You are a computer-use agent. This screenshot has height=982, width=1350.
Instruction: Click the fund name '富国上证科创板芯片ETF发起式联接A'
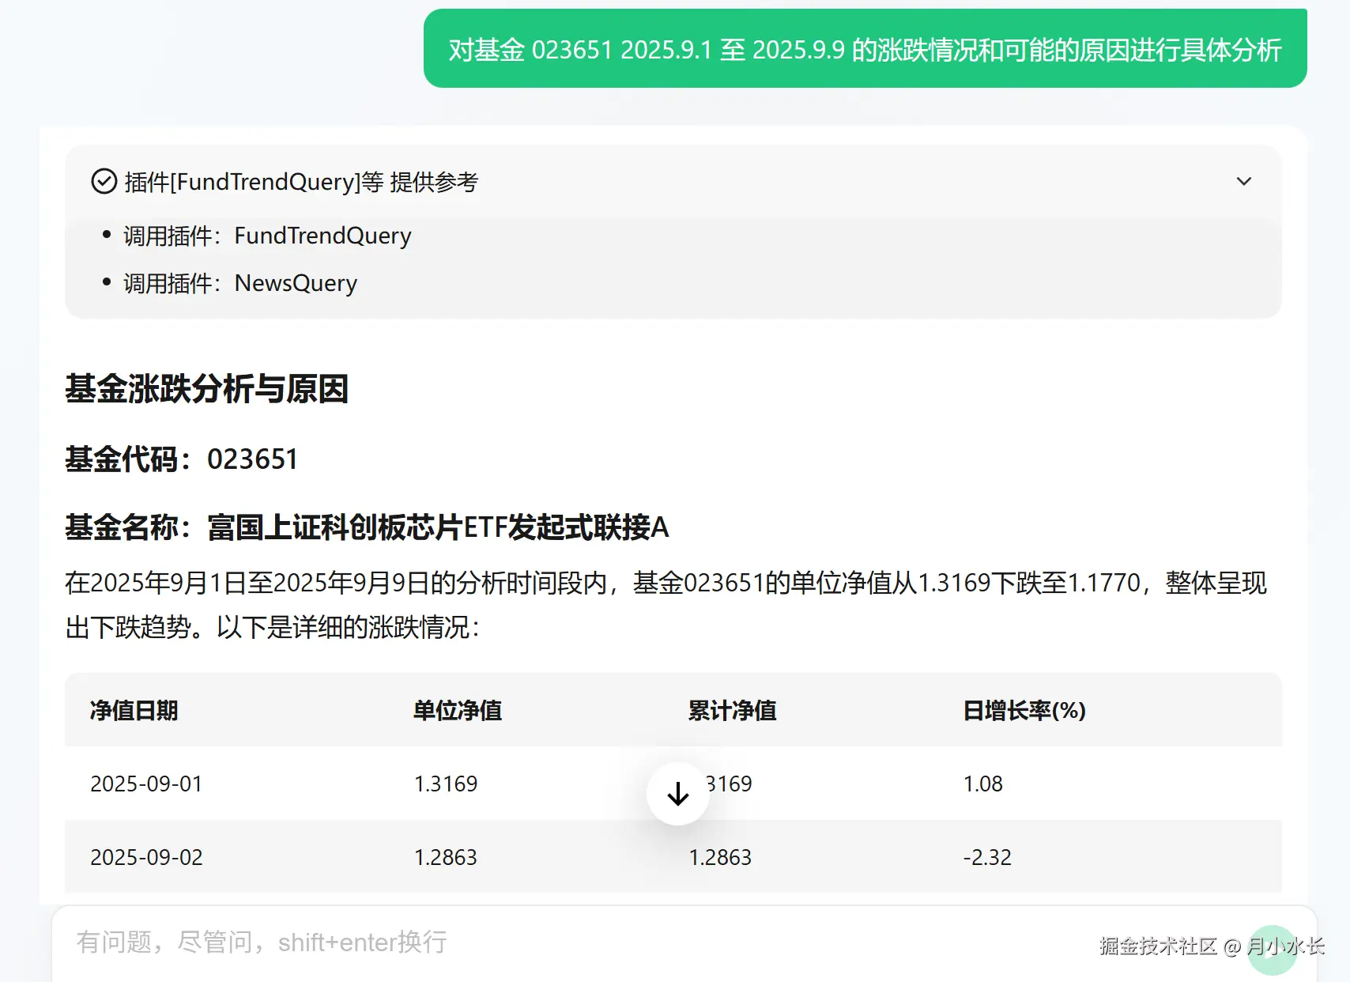click(438, 527)
